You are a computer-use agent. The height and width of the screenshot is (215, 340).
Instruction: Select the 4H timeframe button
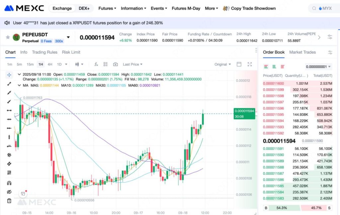[x=50, y=64]
